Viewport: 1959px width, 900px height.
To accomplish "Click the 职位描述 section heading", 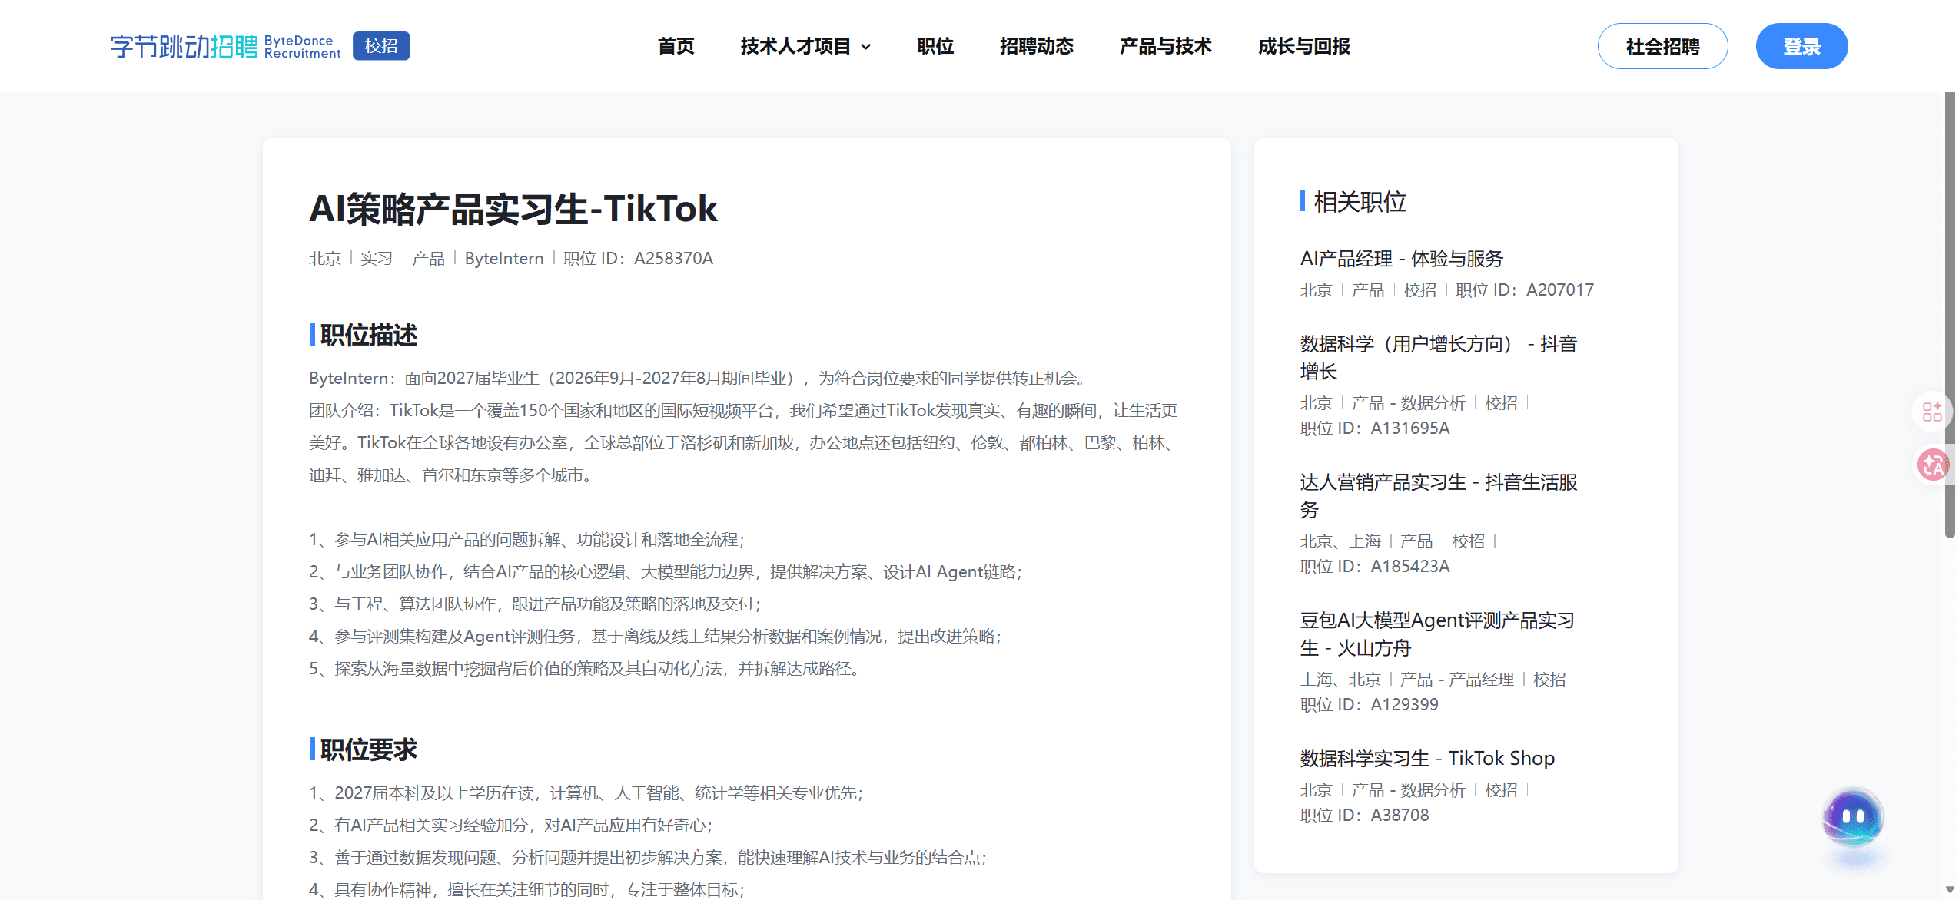I will (x=369, y=335).
